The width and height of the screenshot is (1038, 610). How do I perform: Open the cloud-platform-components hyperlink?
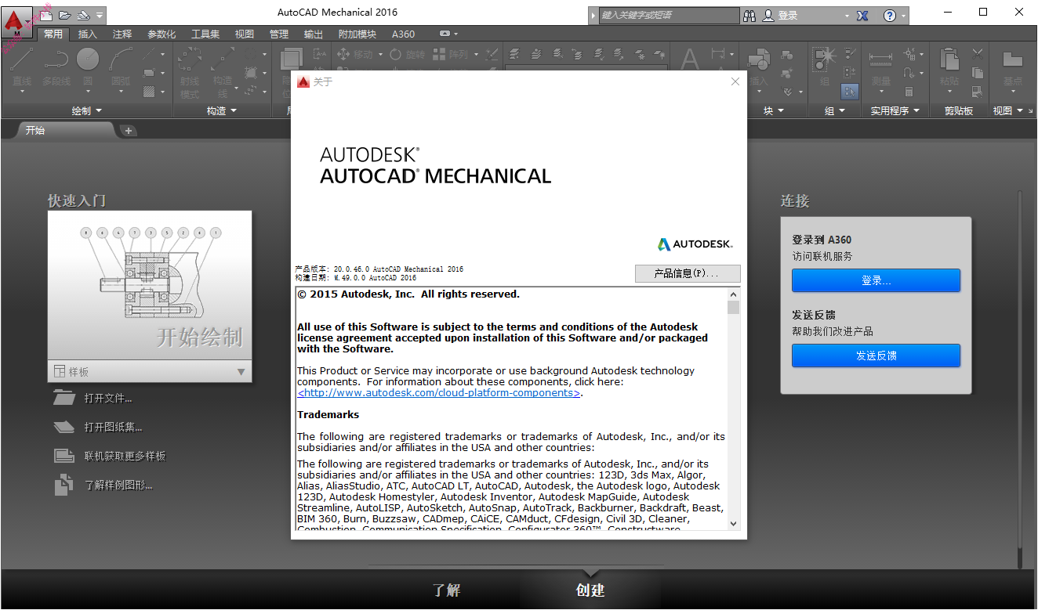(438, 393)
